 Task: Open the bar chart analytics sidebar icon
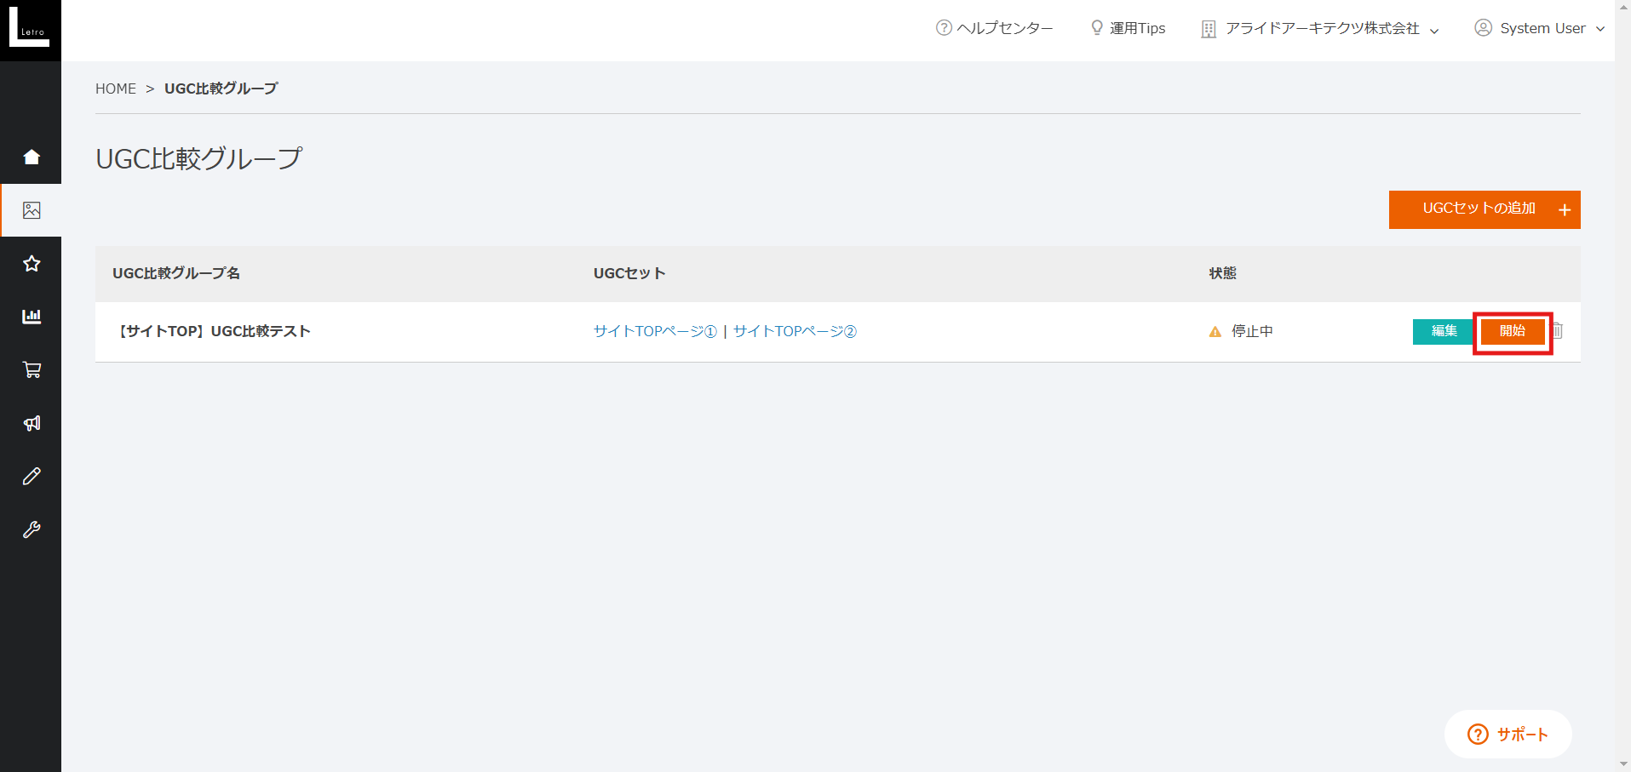[31, 316]
